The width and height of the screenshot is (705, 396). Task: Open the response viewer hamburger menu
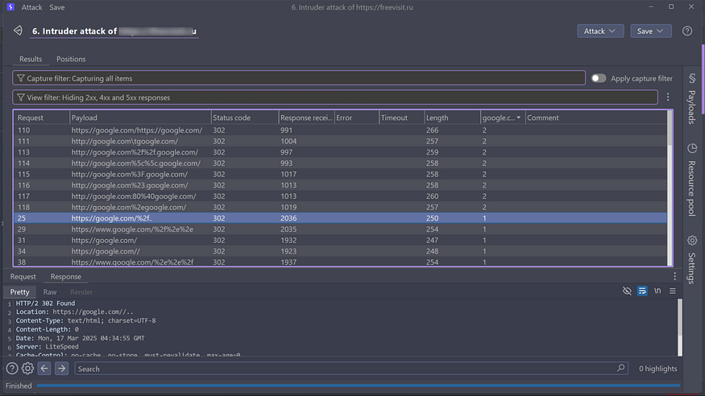tap(673, 291)
